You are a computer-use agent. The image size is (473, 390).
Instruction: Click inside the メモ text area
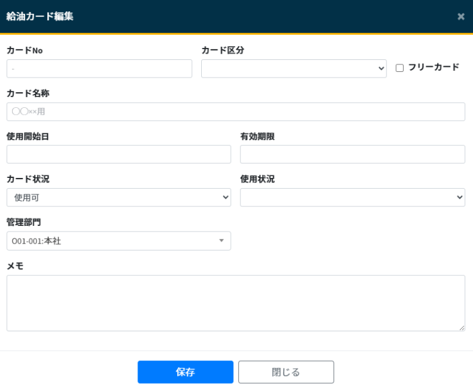pyautogui.click(x=235, y=303)
